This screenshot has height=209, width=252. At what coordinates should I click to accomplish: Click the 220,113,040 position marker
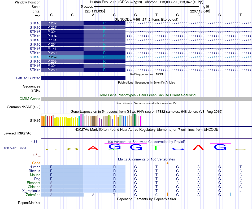(200, 11)
